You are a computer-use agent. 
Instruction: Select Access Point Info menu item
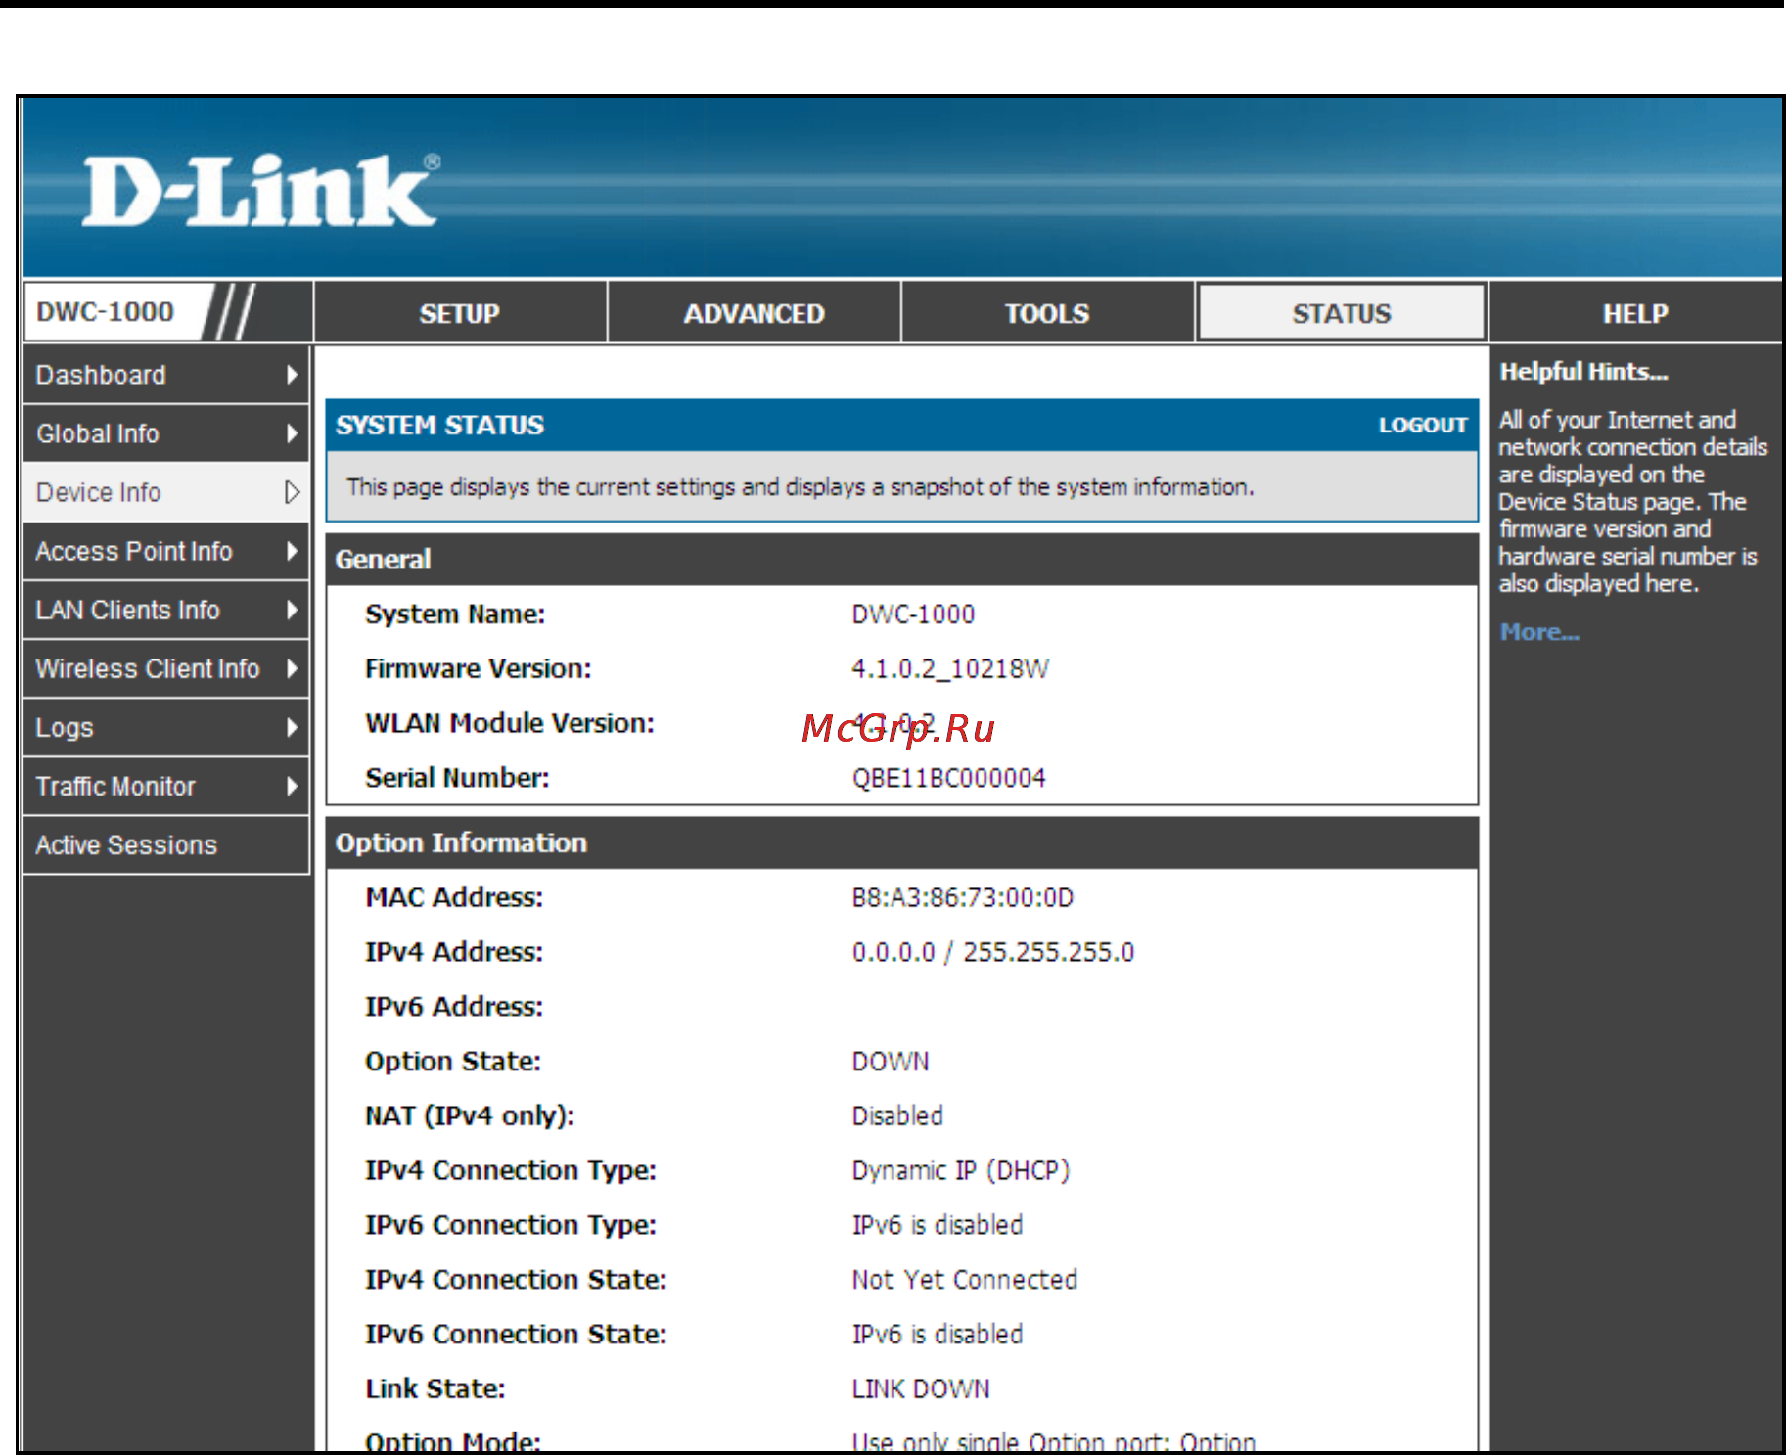pos(165,551)
